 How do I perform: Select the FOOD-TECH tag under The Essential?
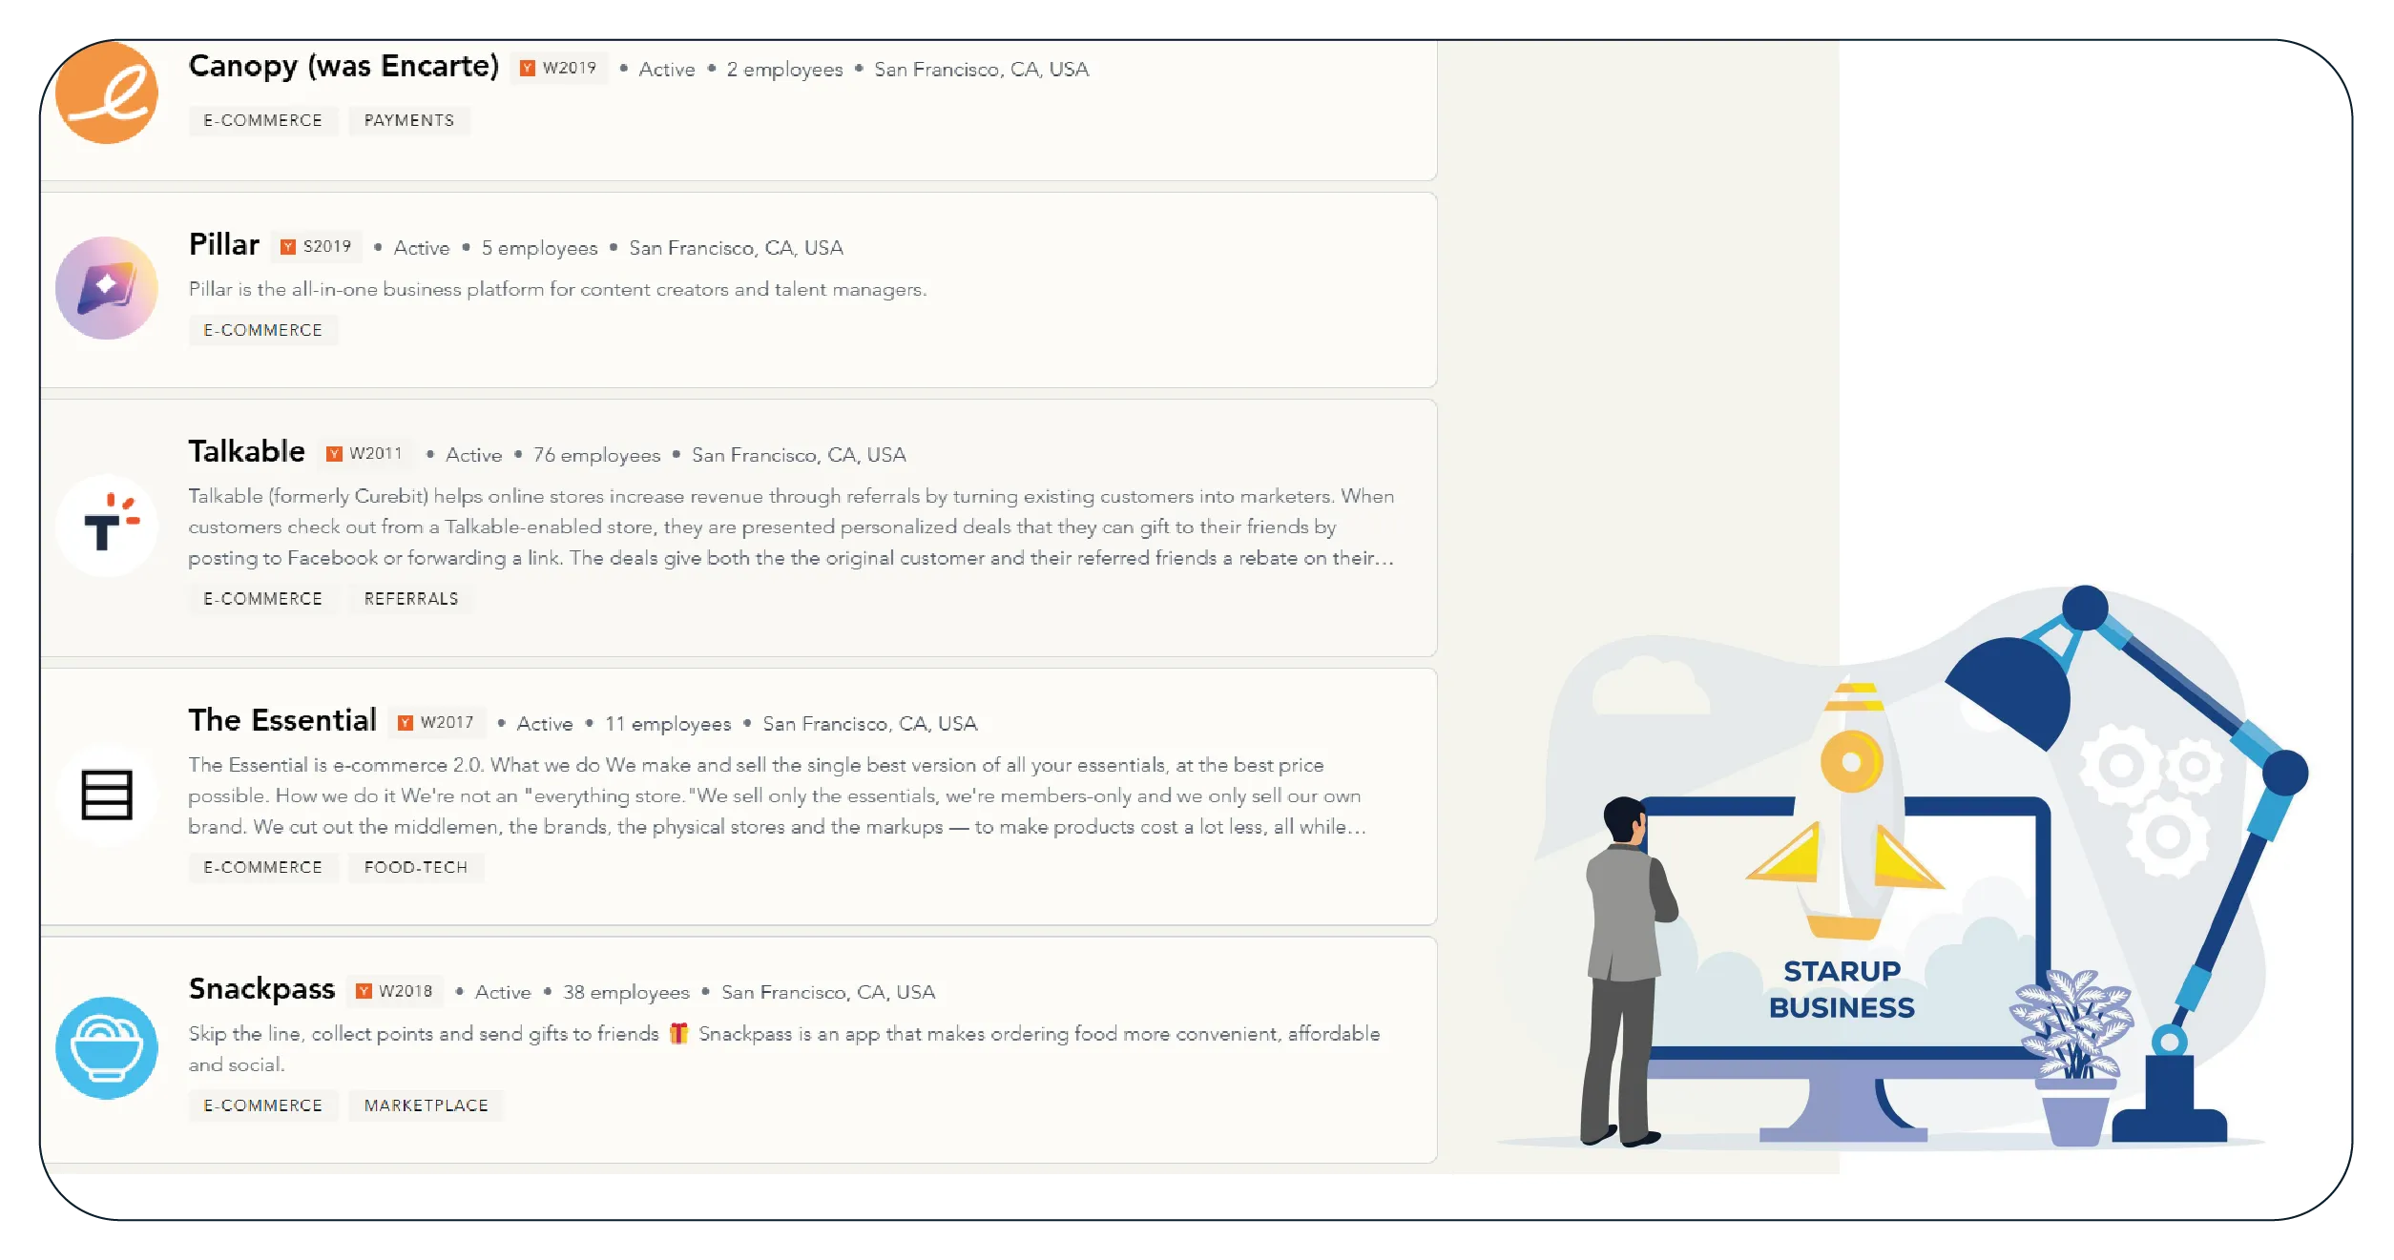coord(415,867)
